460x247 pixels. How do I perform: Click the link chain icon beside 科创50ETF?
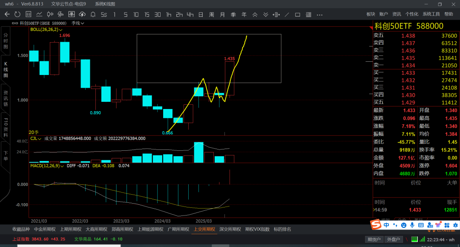(x=15, y=23)
